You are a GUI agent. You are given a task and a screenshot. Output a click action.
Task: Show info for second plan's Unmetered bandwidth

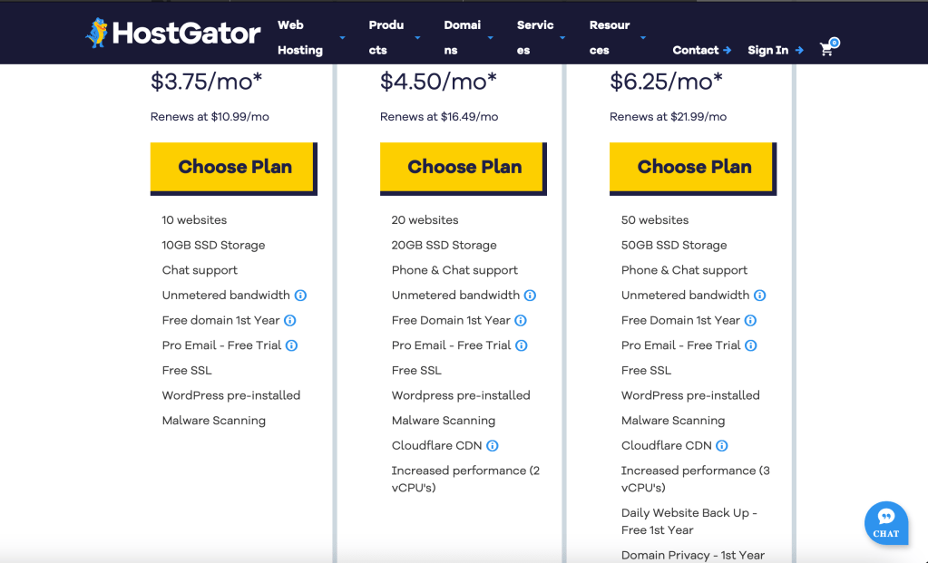click(x=531, y=296)
